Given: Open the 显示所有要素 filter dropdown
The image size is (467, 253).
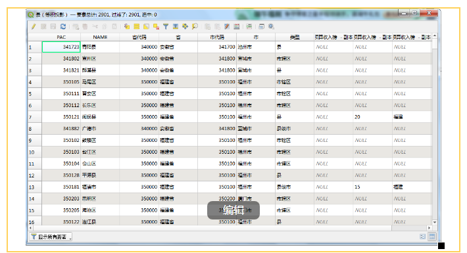Looking at the screenshot, I should tap(51, 237).
